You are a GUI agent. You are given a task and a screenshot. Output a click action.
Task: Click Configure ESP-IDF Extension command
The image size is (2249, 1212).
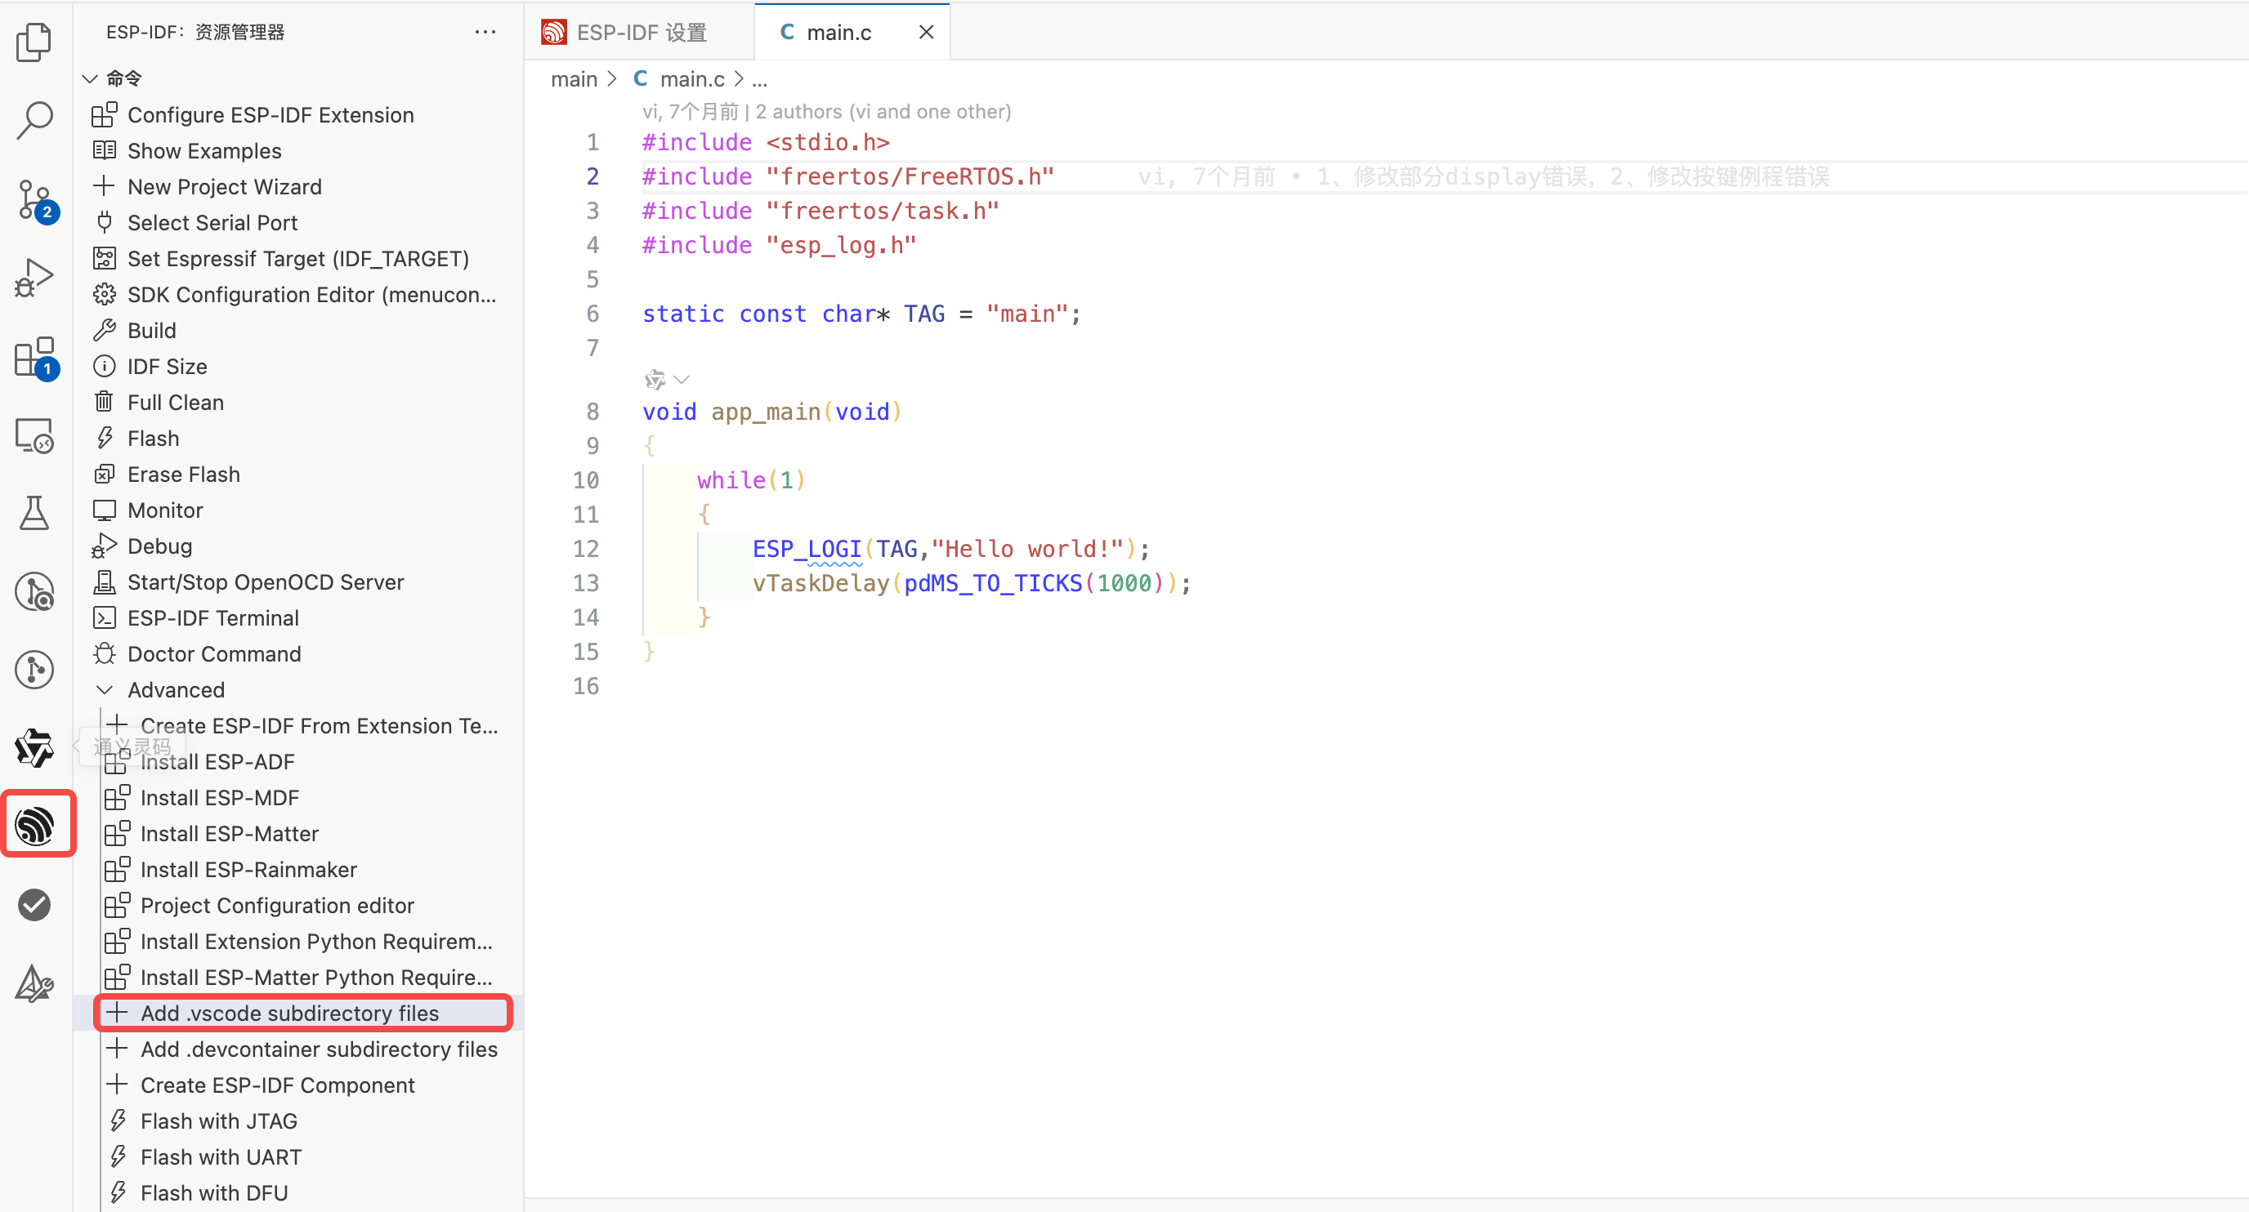pos(271,114)
